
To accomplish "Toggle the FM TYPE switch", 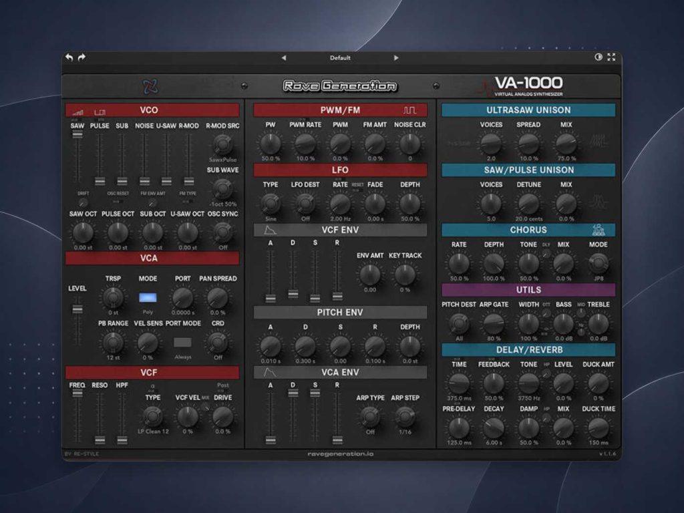I will pos(186,202).
